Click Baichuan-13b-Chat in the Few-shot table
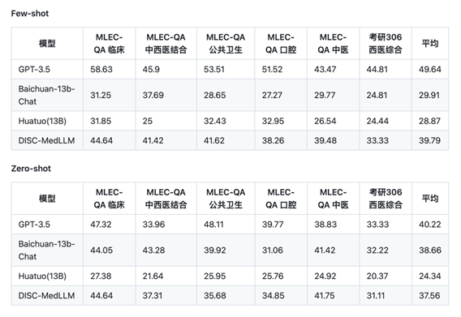 [46, 95]
